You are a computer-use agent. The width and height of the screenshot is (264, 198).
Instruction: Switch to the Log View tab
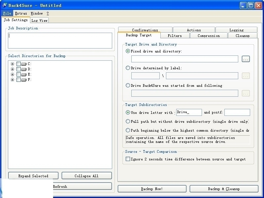[x=39, y=20]
